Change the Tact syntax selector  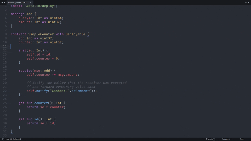[x=242, y=139]
